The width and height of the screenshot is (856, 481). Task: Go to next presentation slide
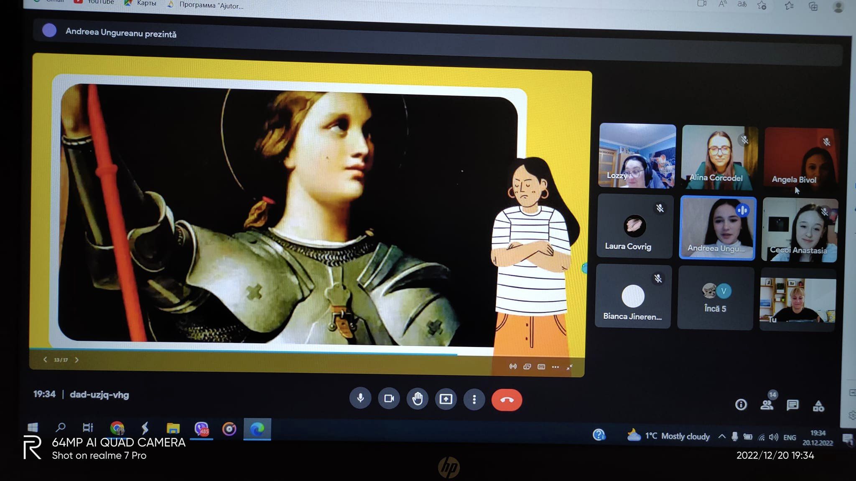76,360
